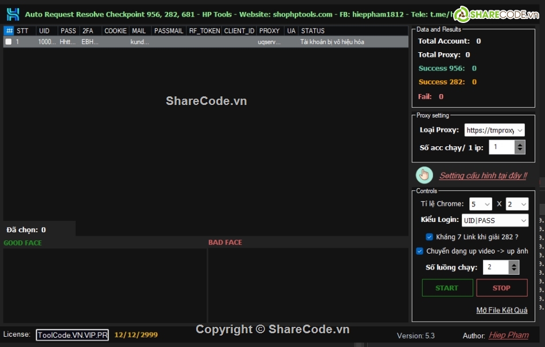Click the UID cell starting with 1000
Viewport: 545px width, 347px height.
tap(46, 42)
